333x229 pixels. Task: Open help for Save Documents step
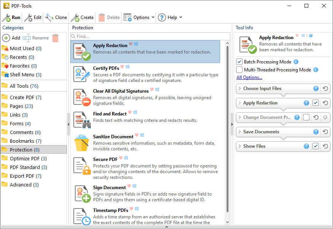pos(316,132)
